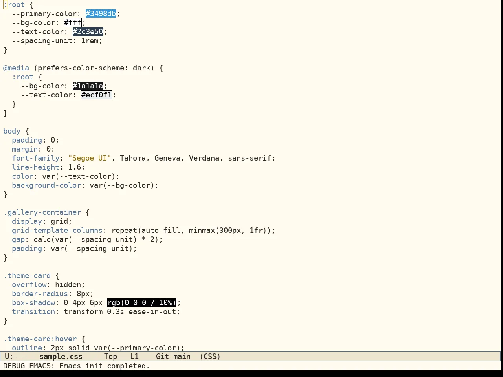Click the #ecf0f1 dark text color value
This screenshot has height=377, width=503.
click(96, 95)
